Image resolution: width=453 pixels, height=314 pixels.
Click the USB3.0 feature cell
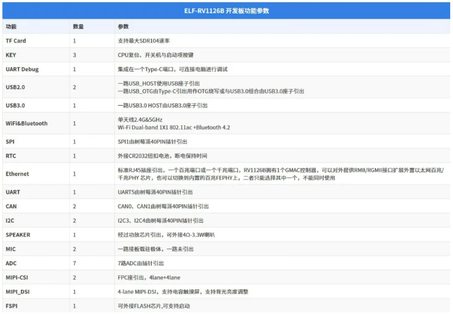[15, 105]
